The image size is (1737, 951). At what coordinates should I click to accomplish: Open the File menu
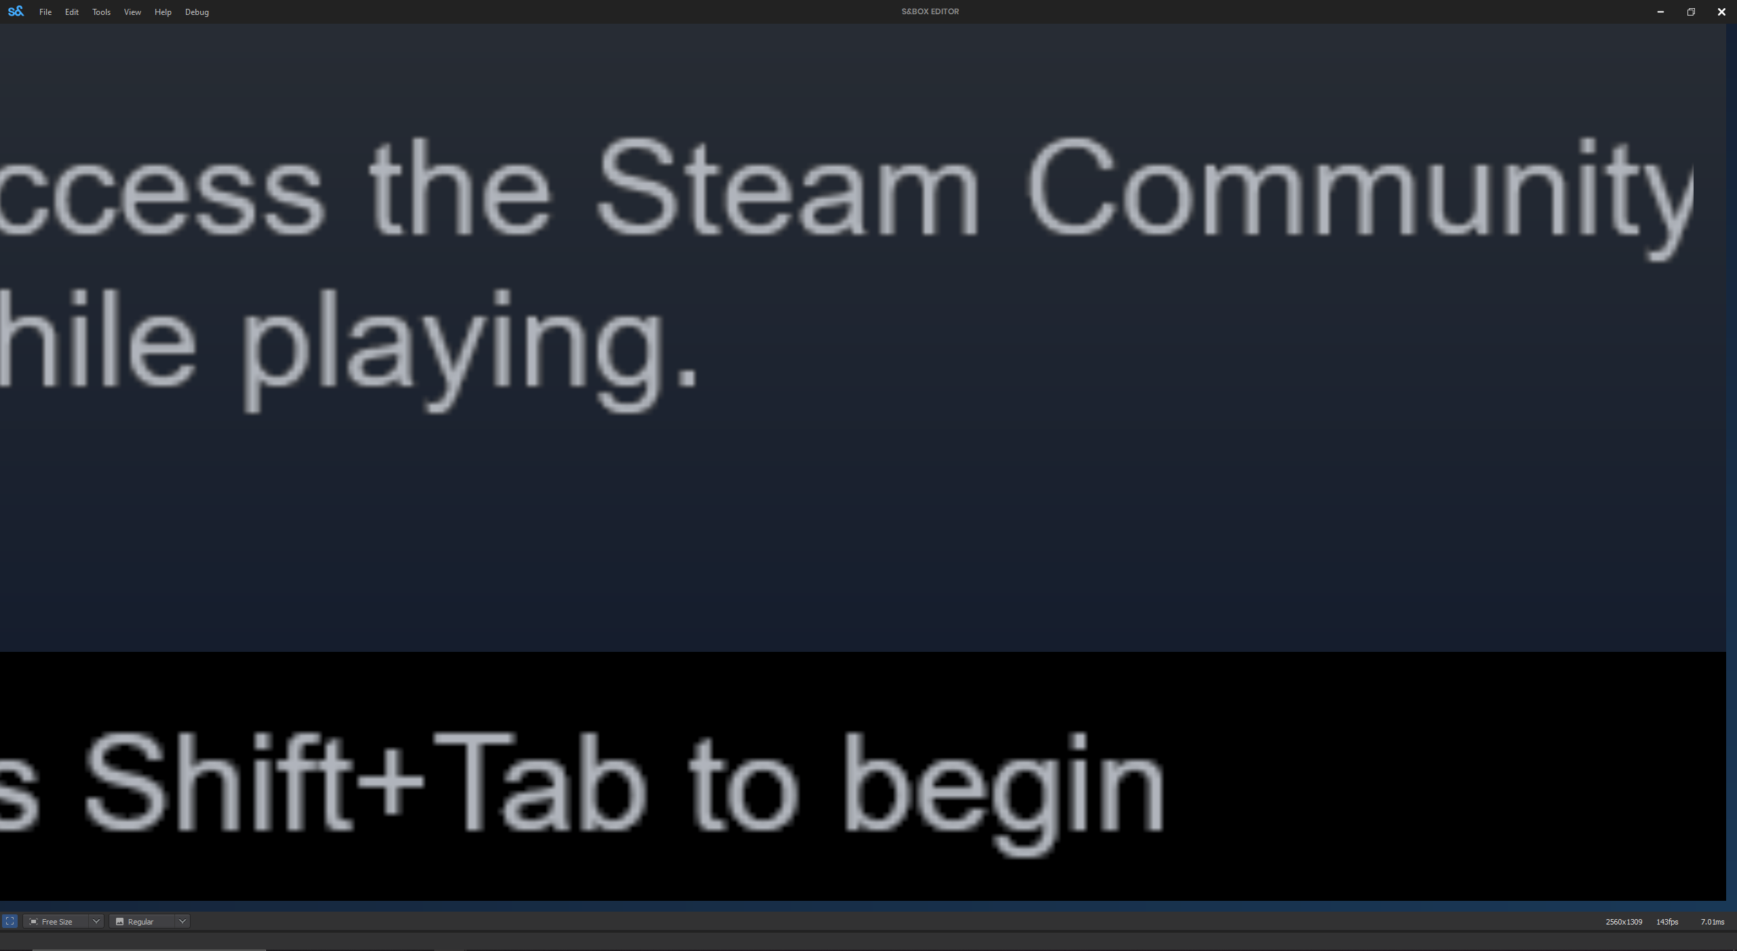point(45,12)
